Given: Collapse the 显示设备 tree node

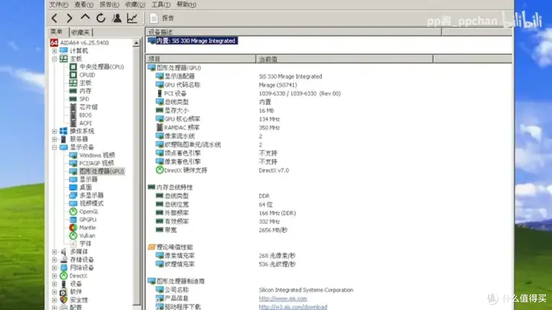Looking at the screenshot, I should tap(55, 147).
